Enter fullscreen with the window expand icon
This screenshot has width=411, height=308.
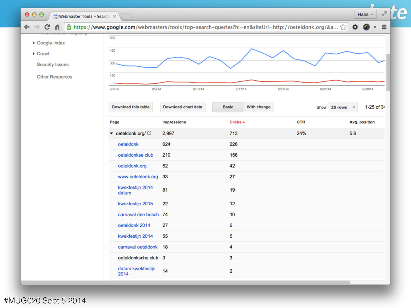384,14
